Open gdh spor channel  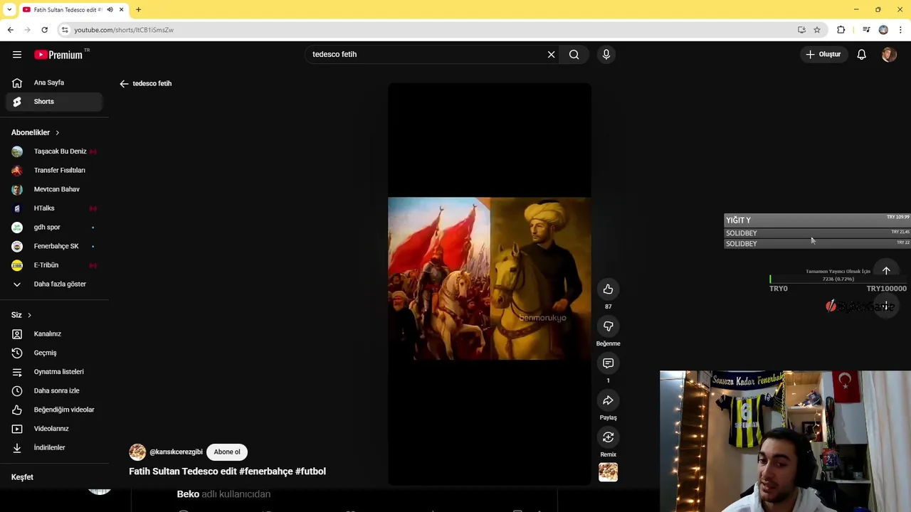click(54, 227)
